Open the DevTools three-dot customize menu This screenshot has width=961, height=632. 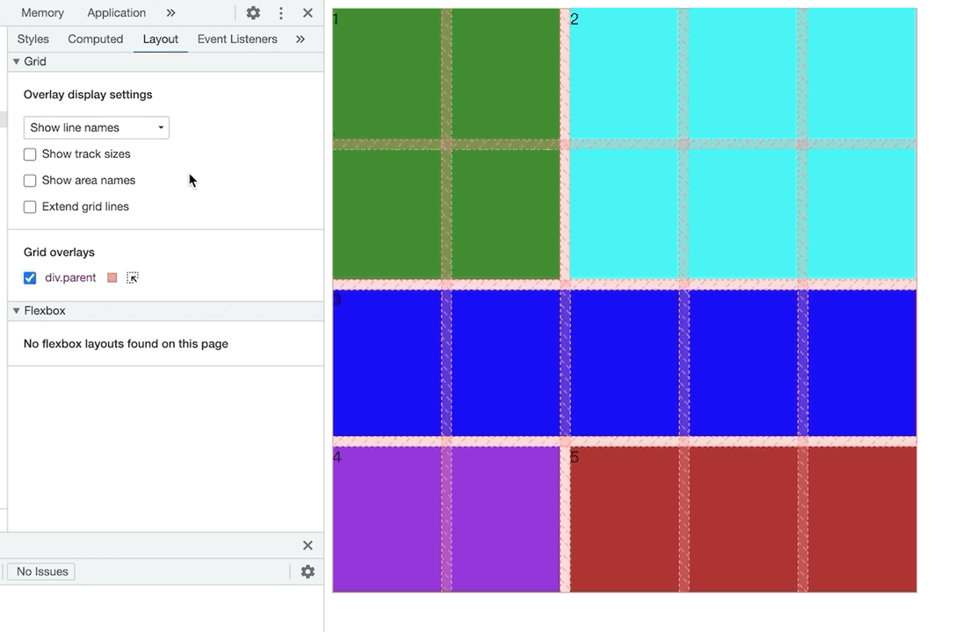pos(281,13)
